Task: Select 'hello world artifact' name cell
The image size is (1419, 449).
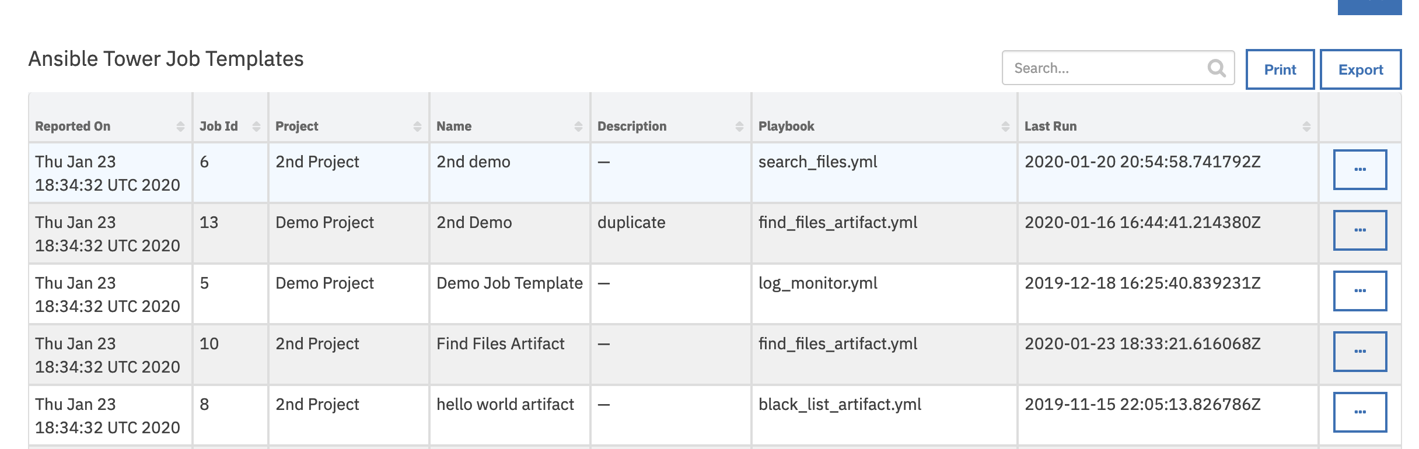Action: [x=510, y=416]
